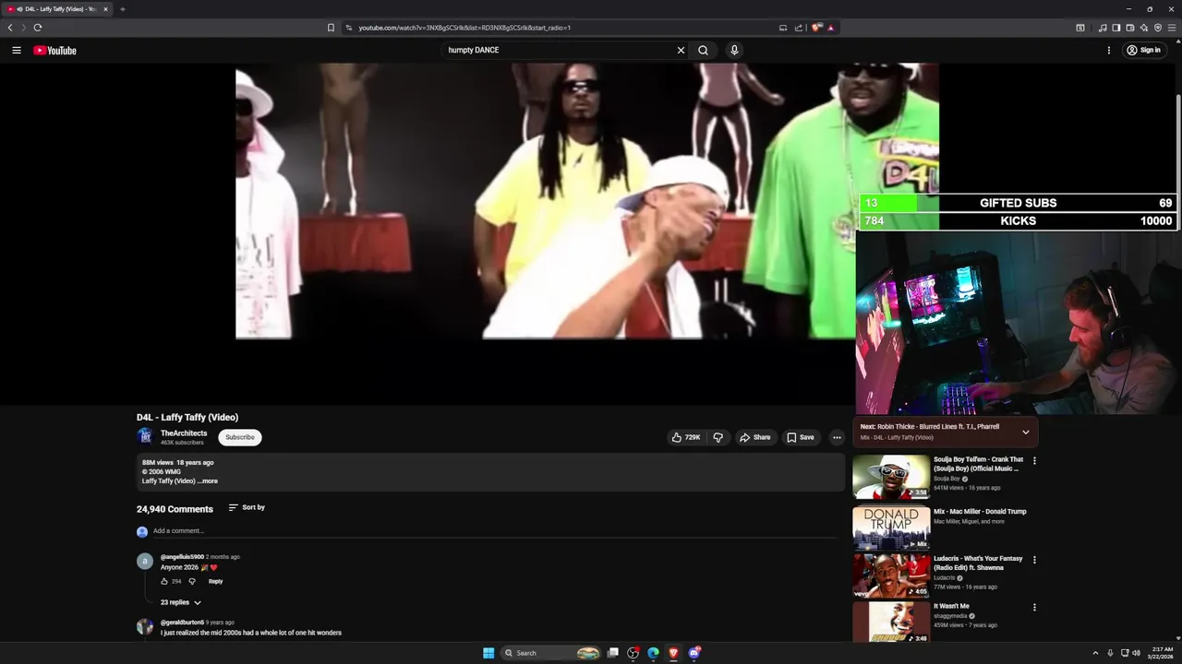Viewport: 1182px width, 664px height.
Task: Go back in browser history
Action: (10, 28)
